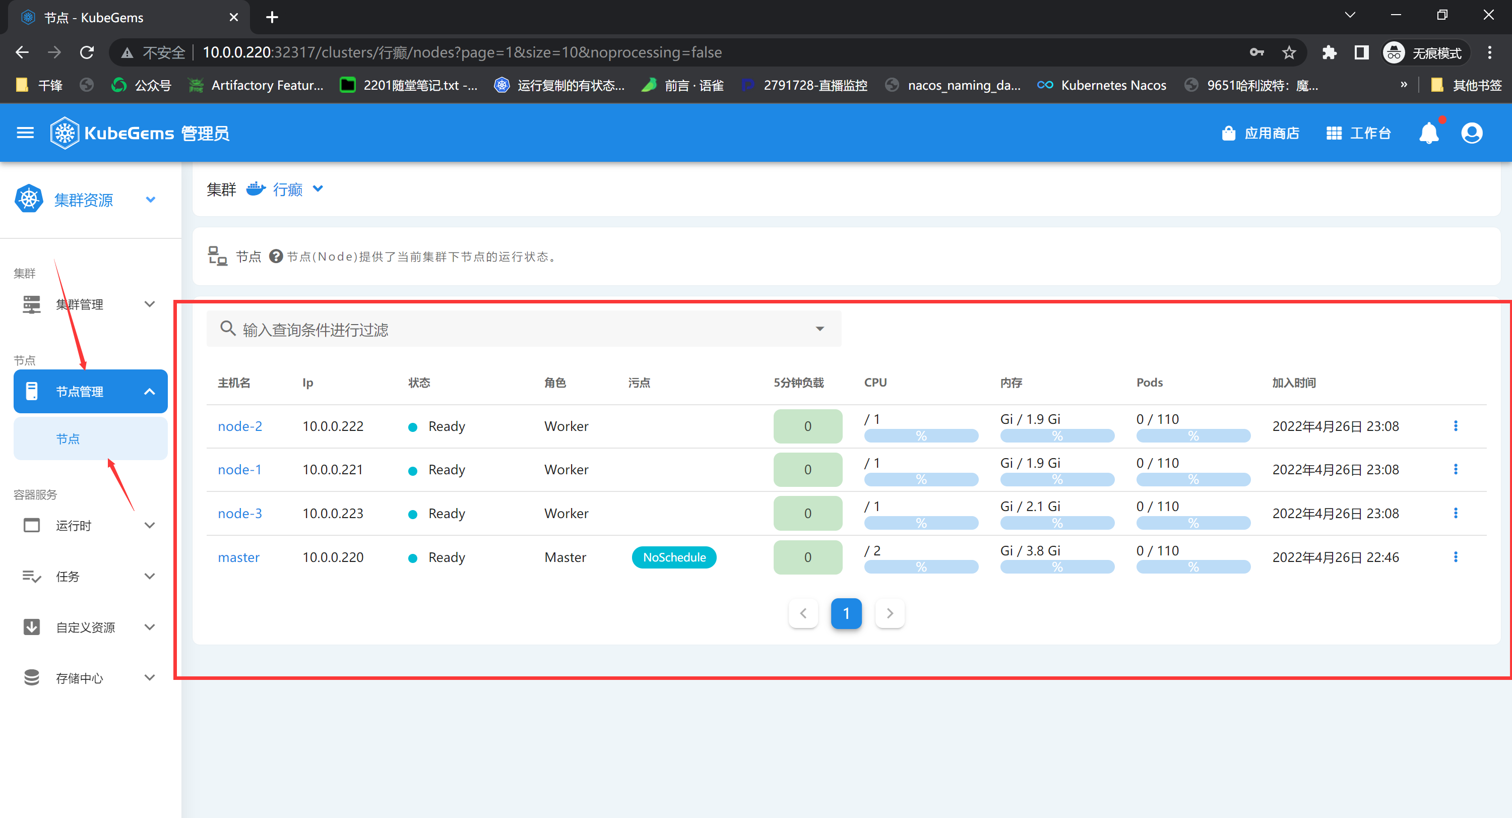This screenshot has height=818, width=1512.
Task: Open the notifications bell
Action: 1429,133
